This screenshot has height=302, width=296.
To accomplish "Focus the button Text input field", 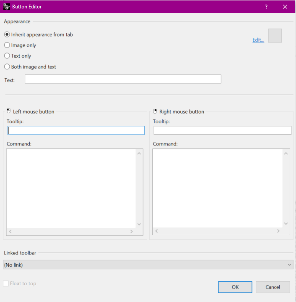I will click(123, 79).
